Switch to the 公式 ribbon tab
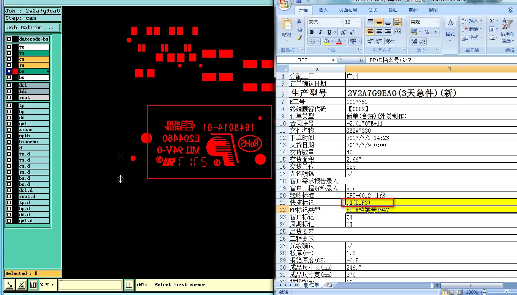The image size is (517, 295). pyautogui.click(x=373, y=10)
